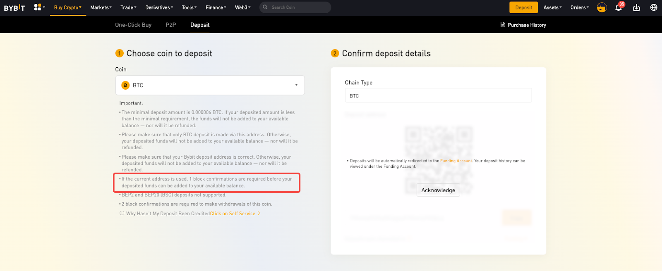Image resolution: width=662 pixels, height=271 pixels.
Task: Open the user profile avatar
Action: click(x=602, y=7)
